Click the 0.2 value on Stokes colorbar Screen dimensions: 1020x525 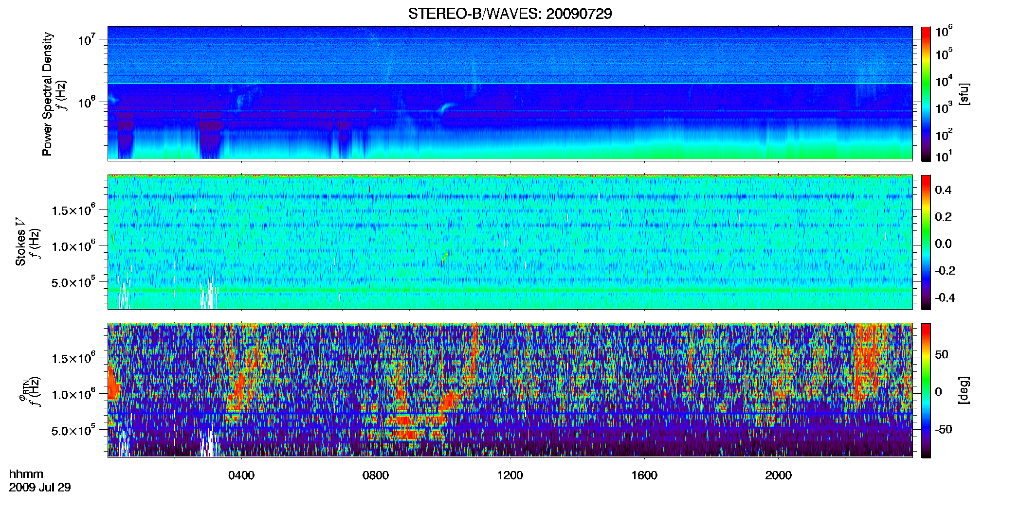pos(943,217)
